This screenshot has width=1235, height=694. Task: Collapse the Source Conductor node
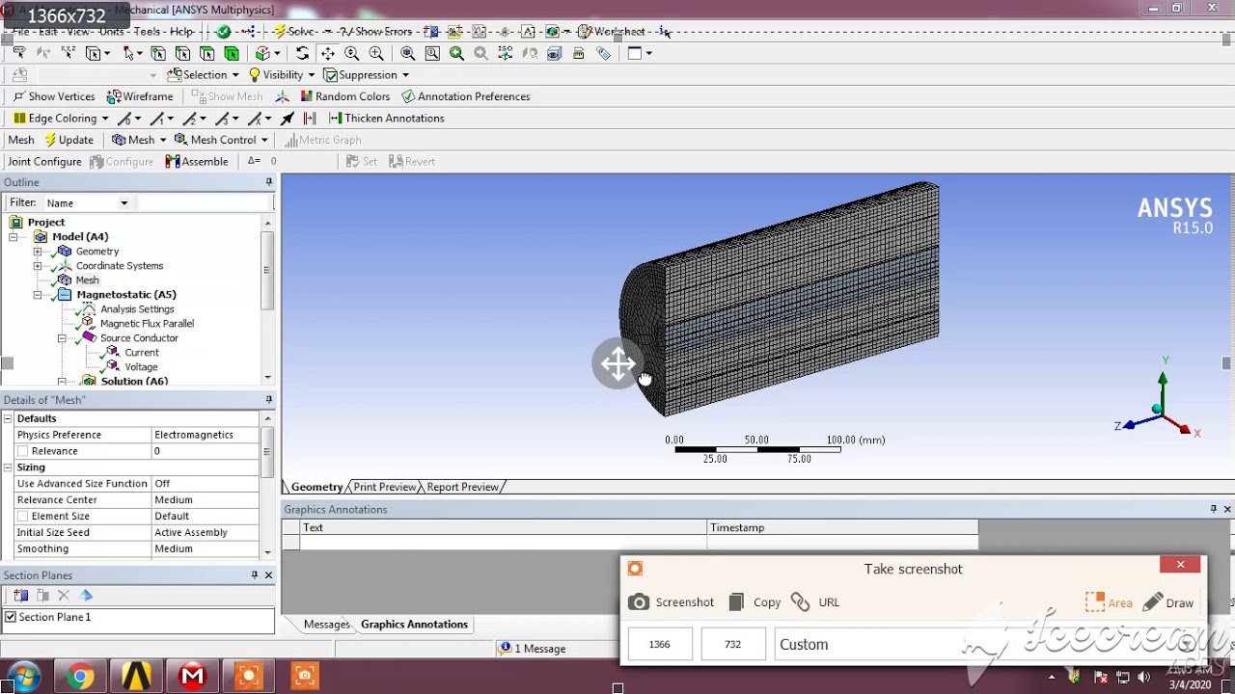pyautogui.click(x=62, y=338)
